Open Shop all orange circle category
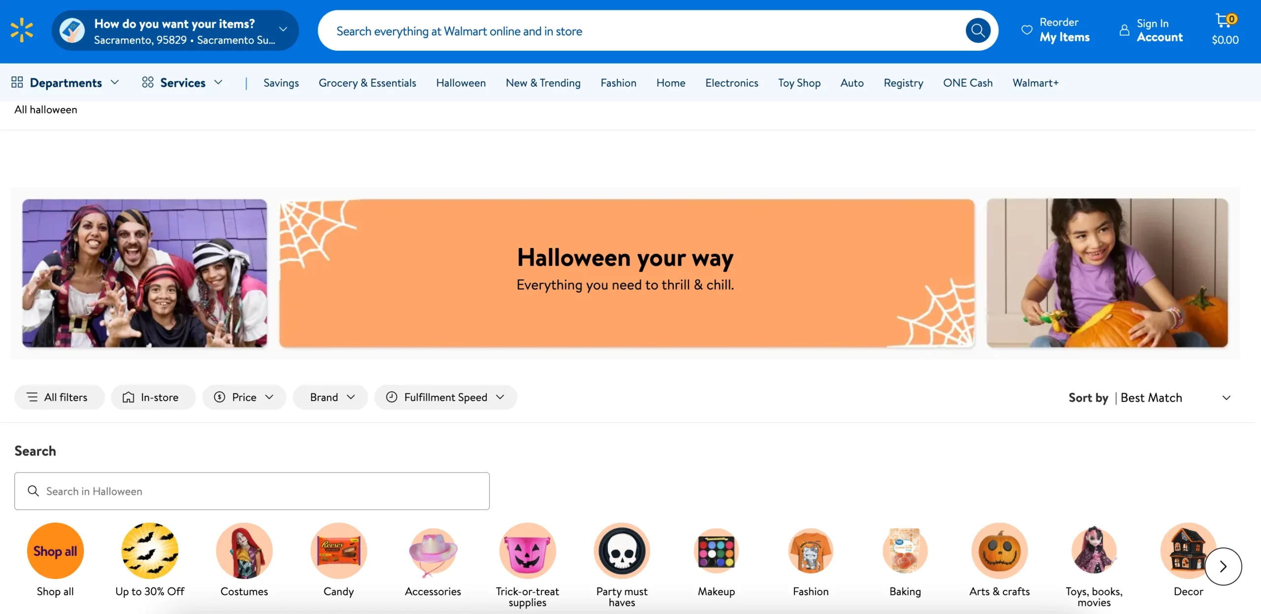1261x614 pixels. coord(55,550)
